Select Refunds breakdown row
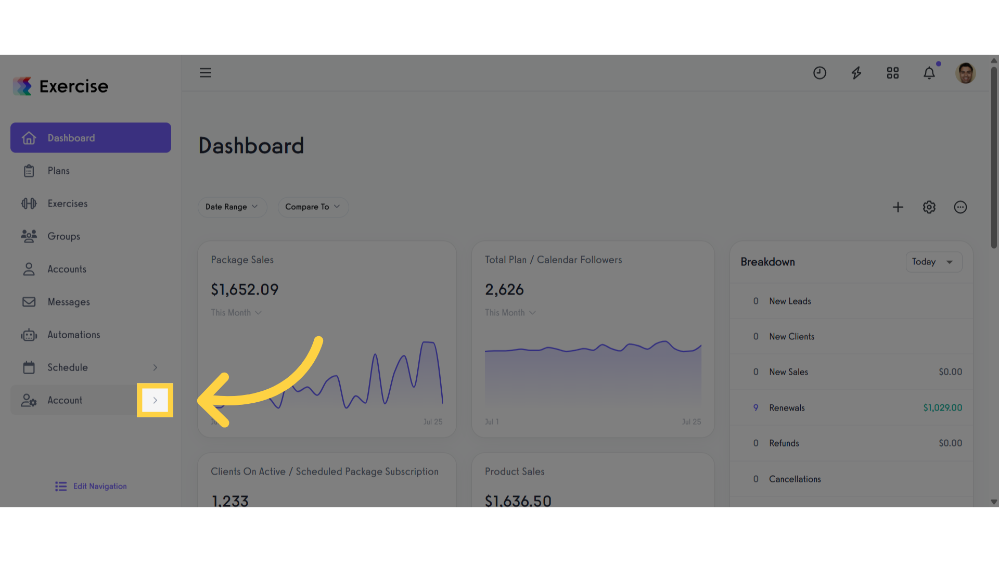999x562 pixels. [851, 443]
